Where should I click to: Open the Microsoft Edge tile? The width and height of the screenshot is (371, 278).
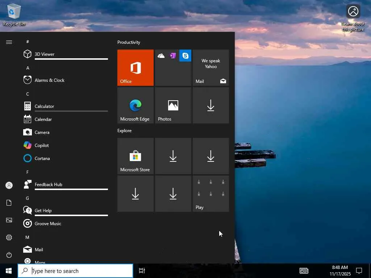click(136, 105)
